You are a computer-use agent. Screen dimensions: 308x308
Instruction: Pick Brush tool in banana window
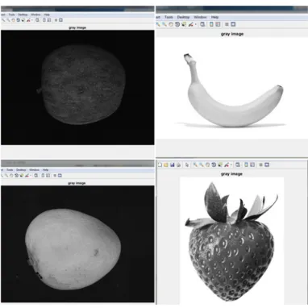191,24
